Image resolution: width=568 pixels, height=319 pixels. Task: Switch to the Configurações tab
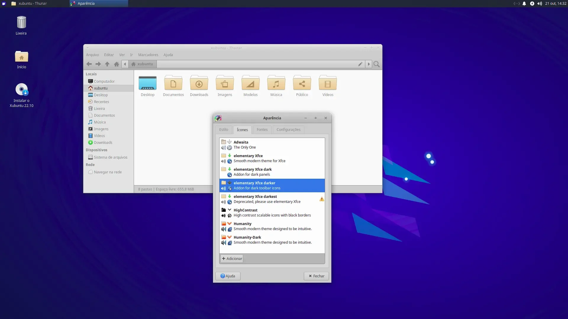[288, 130]
